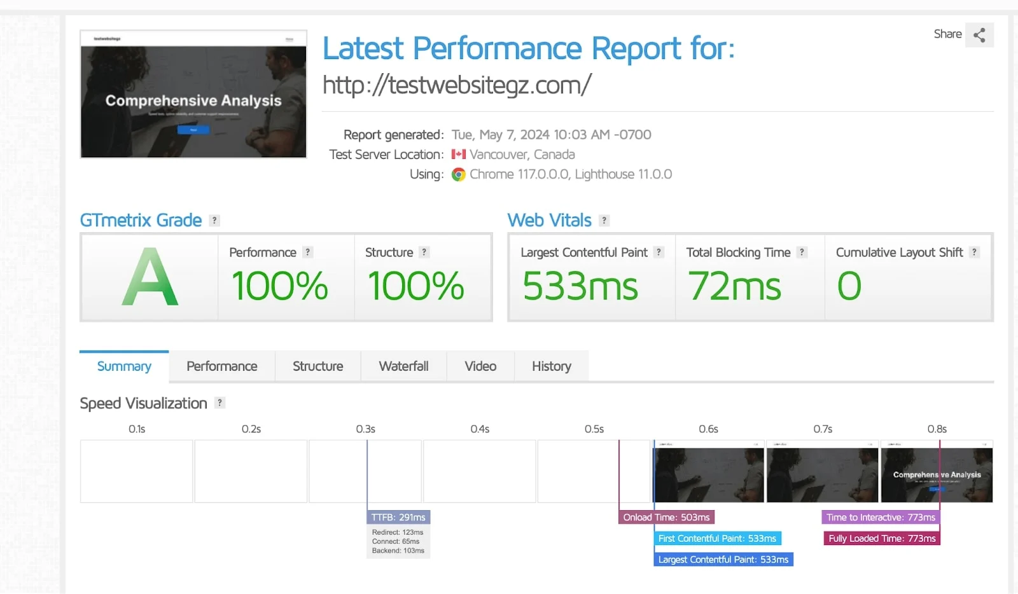Click the Share icon
Image resolution: width=1018 pixels, height=594 pixels.
[x=979, y=35]
